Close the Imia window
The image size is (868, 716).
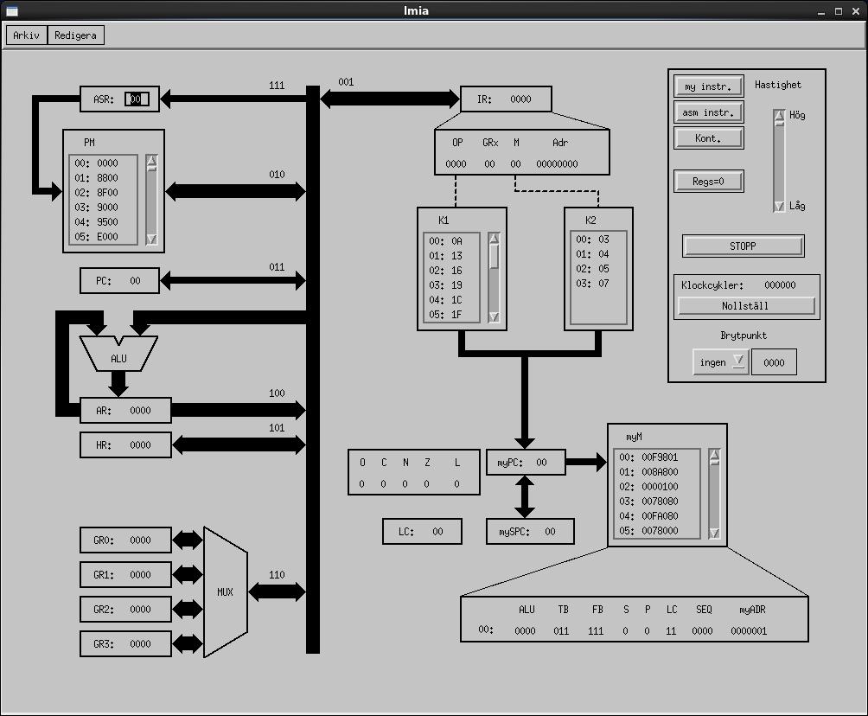pyautogui.click(x=856, y=11)
